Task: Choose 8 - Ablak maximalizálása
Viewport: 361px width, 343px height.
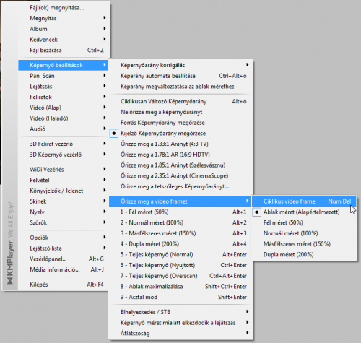Action: tap(180, 286)
